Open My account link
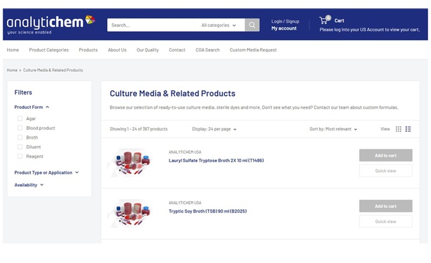Viewport: 431px width, 263px height. pyautogui.click(x=284, y=28)
